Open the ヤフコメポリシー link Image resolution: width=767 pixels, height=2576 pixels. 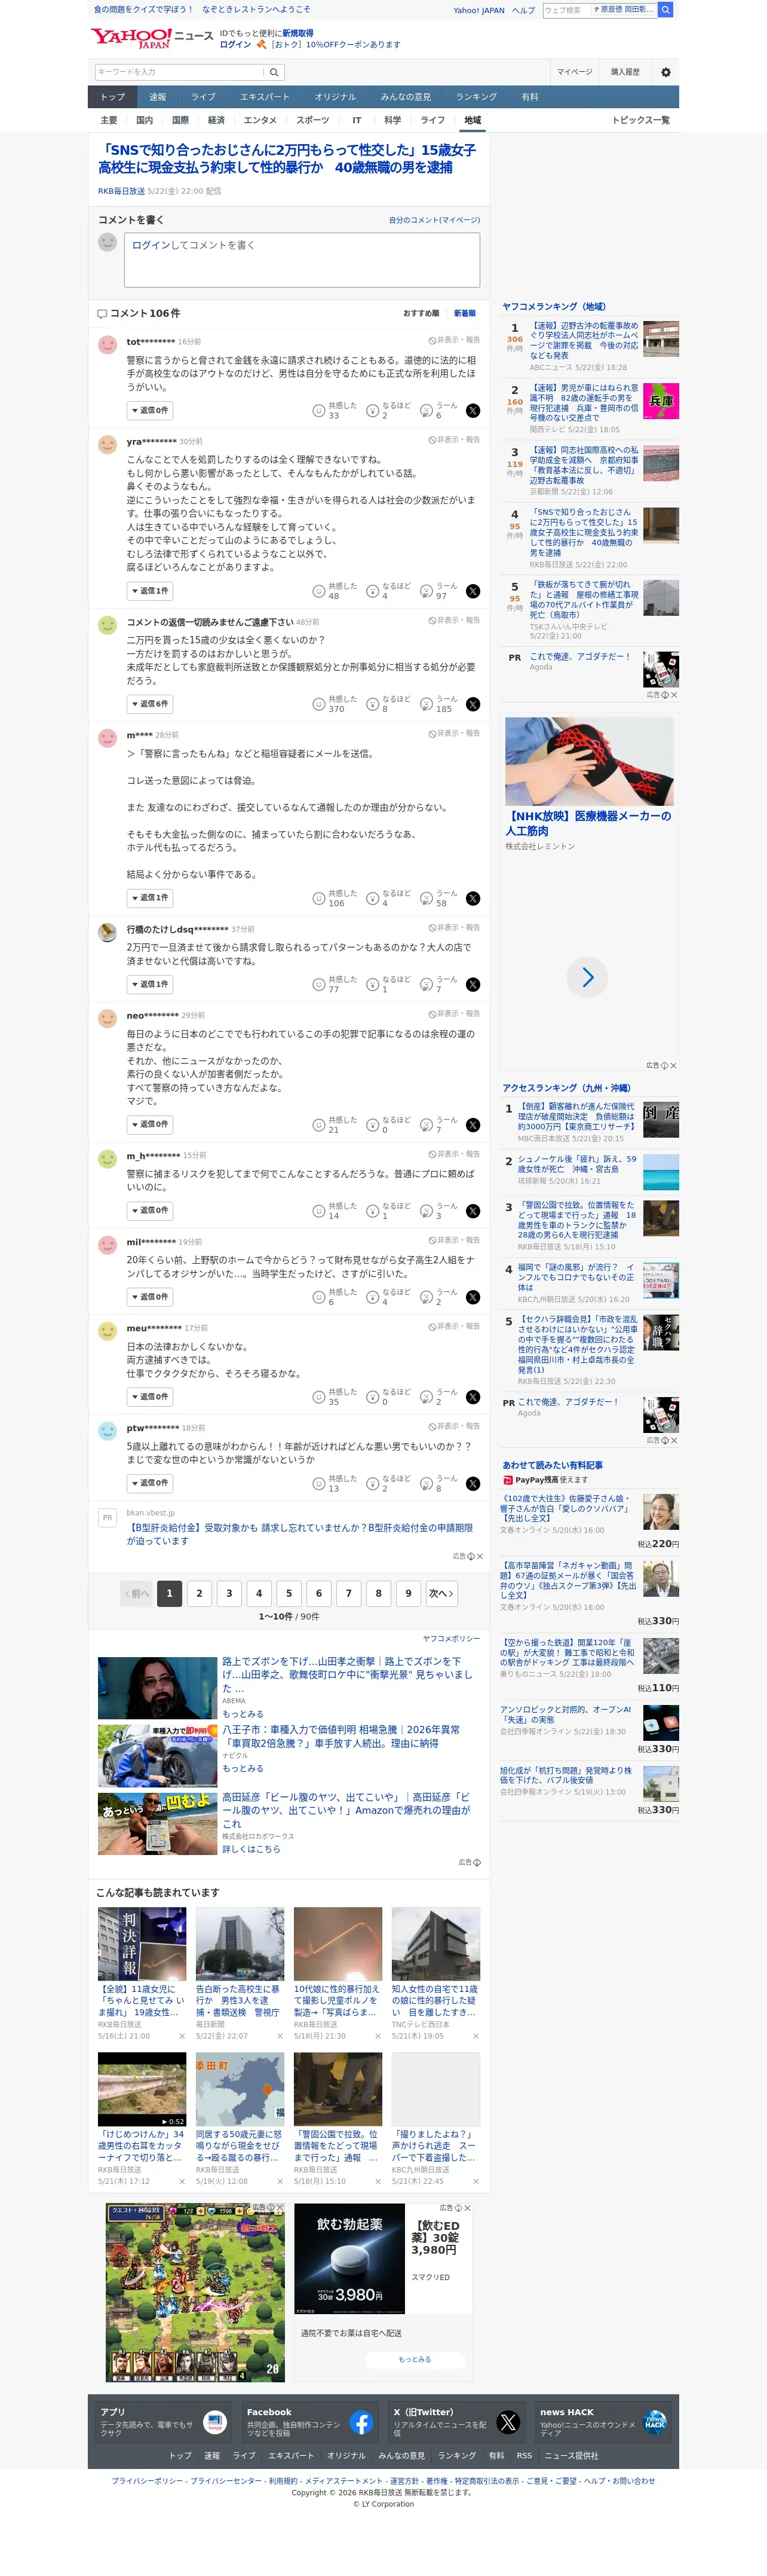pos(452,1638)
